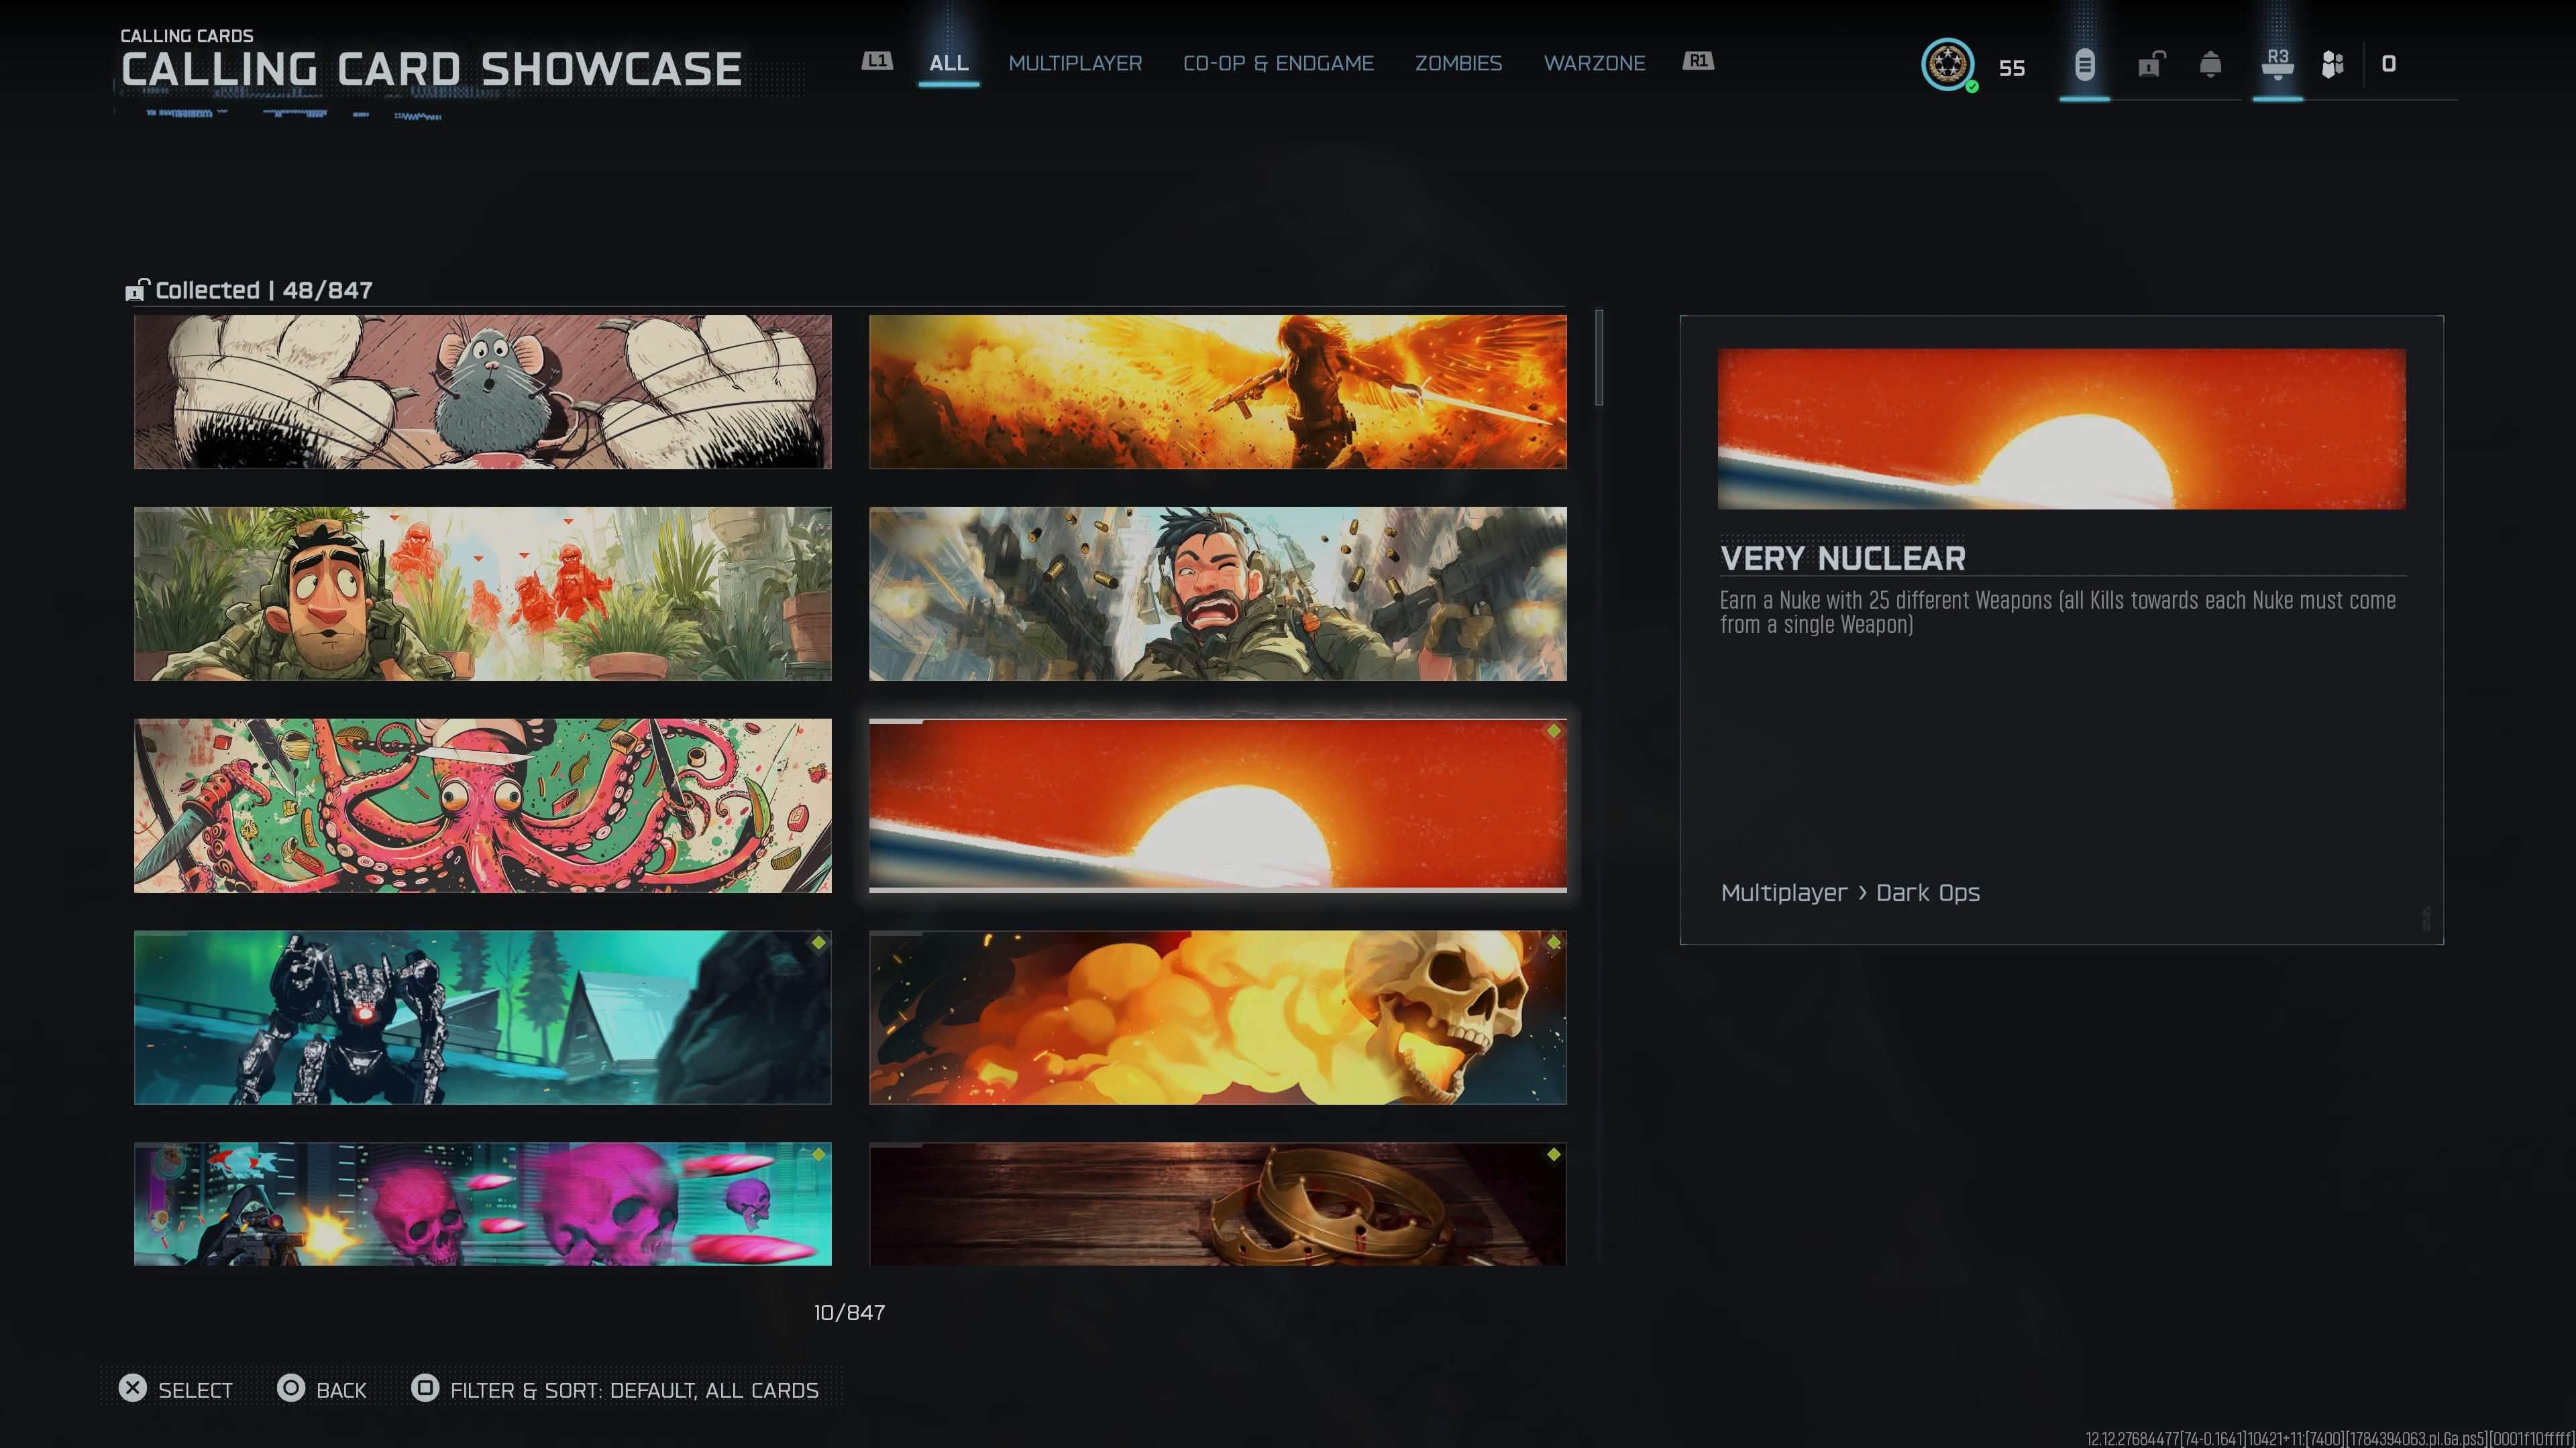
Task: Click the square button icon for Filter & Sort
Action: pos(425,1388)
